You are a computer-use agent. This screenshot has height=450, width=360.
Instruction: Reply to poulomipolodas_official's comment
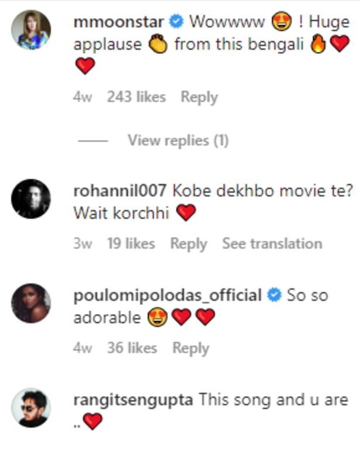point(191,348)
